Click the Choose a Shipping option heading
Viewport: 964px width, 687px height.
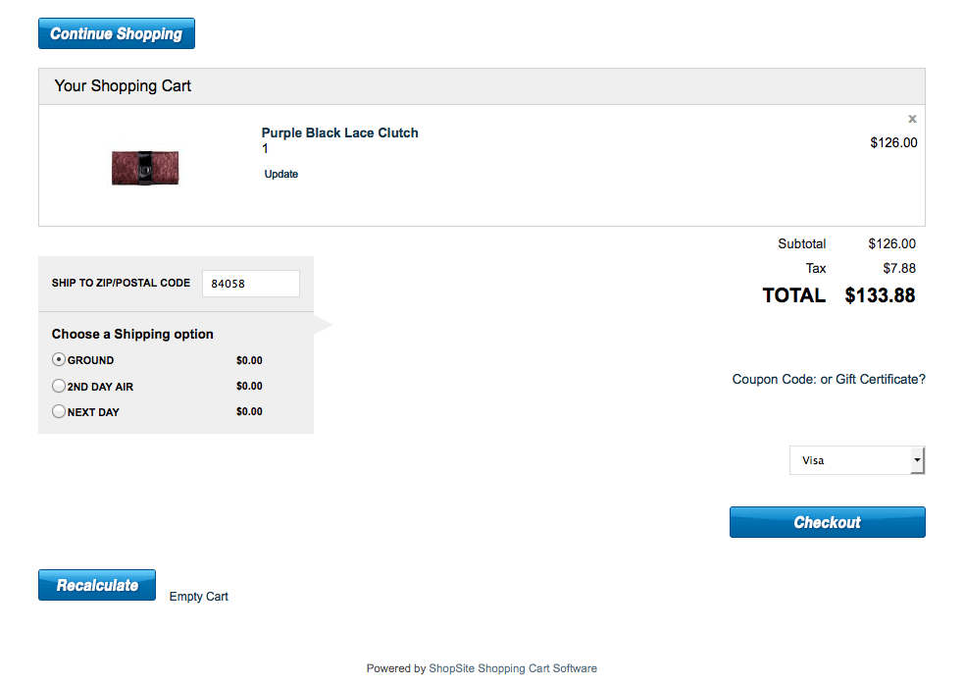coord(132,334)
